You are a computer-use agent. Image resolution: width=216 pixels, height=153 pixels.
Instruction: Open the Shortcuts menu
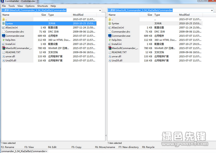42,6
